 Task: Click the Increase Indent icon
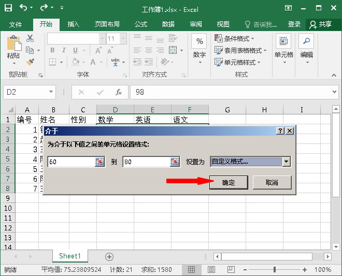click(x=149, y=62)
